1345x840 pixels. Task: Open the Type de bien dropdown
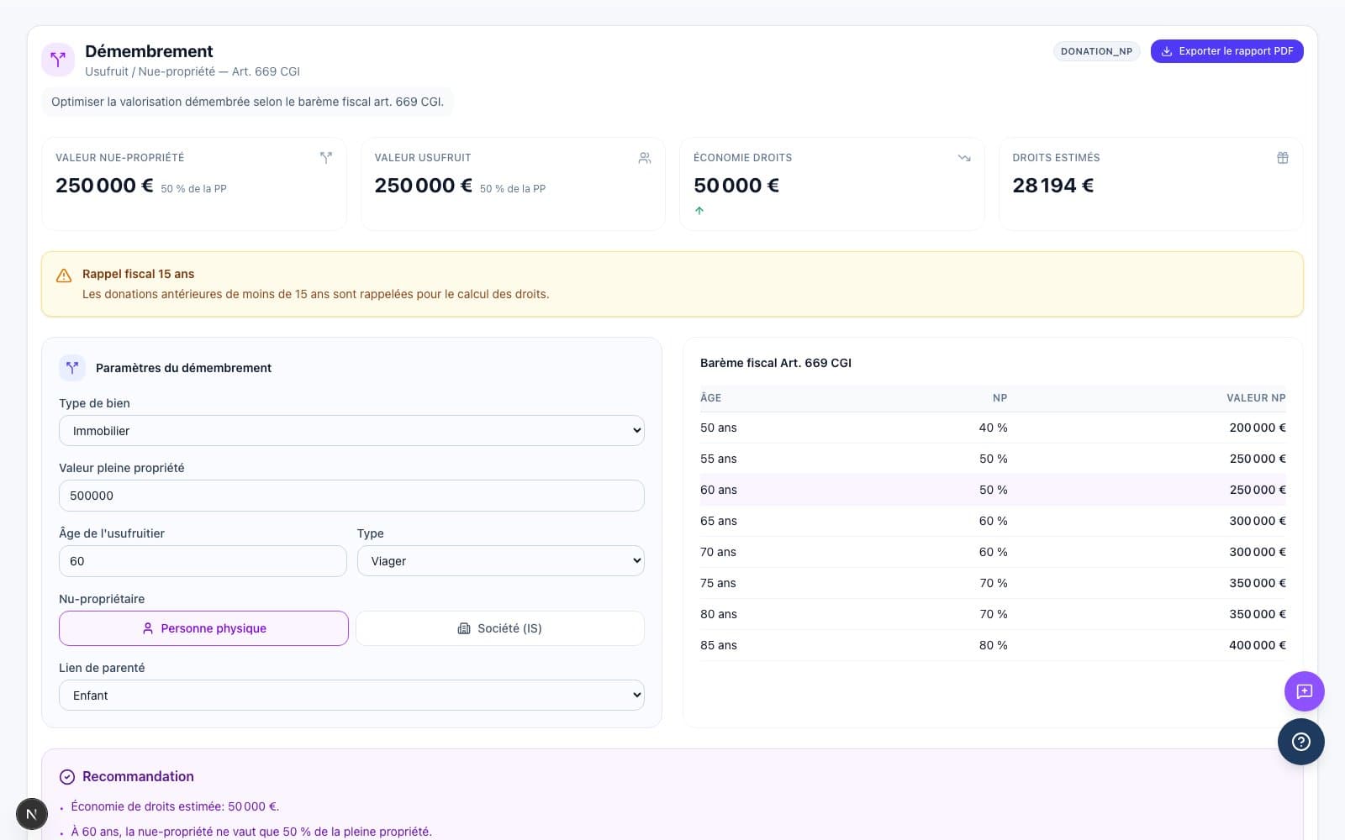tap(351, 431)
